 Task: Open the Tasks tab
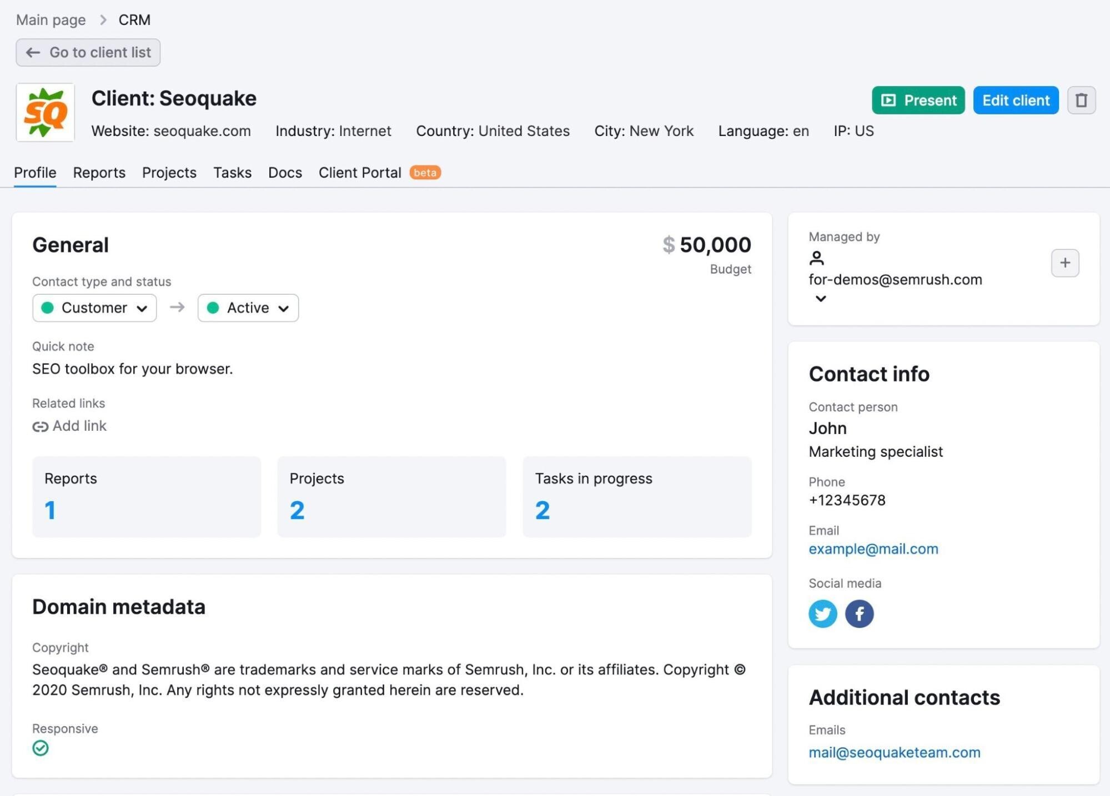pyautogui.click(x=233, y=173)
